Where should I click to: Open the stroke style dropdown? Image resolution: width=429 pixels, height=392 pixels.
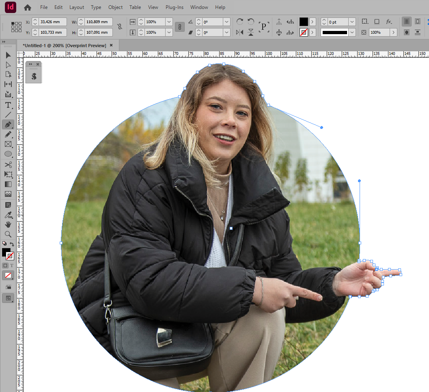click(352, 33)
